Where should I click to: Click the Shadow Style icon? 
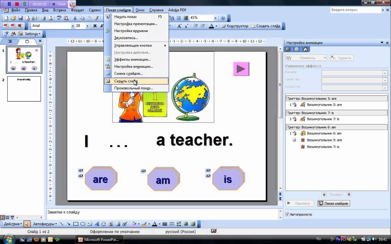pos(186,224)
